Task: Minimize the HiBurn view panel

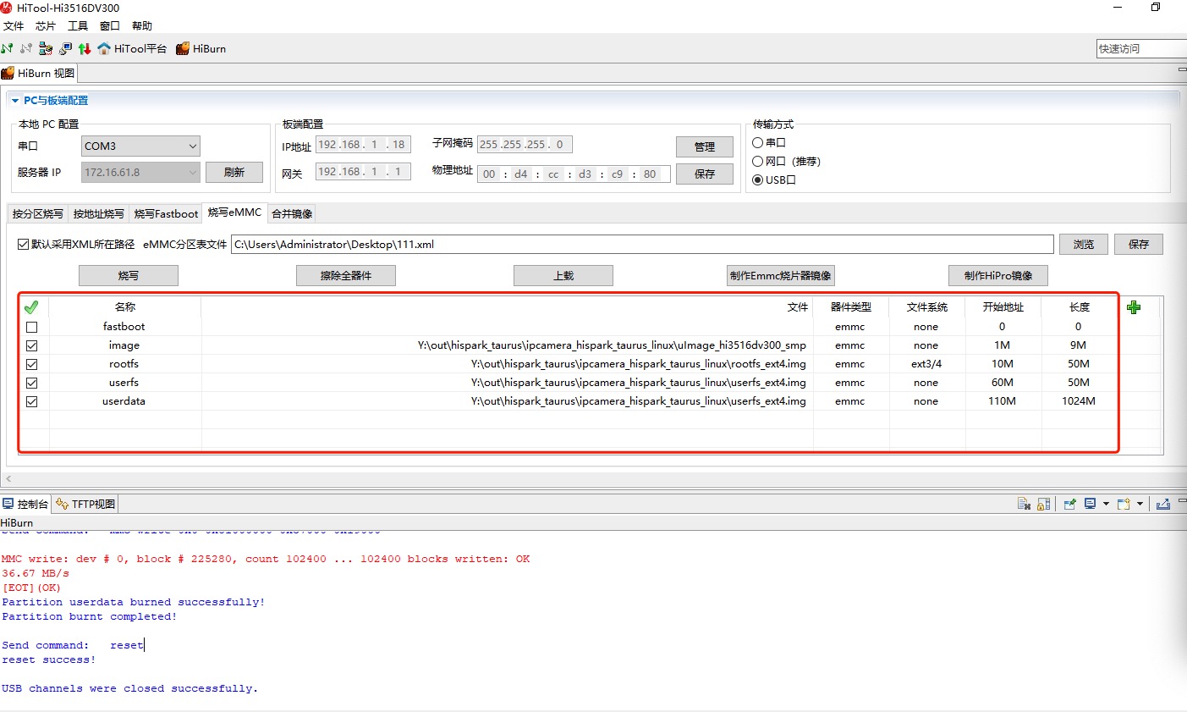Action: (x=1183, y=69)
